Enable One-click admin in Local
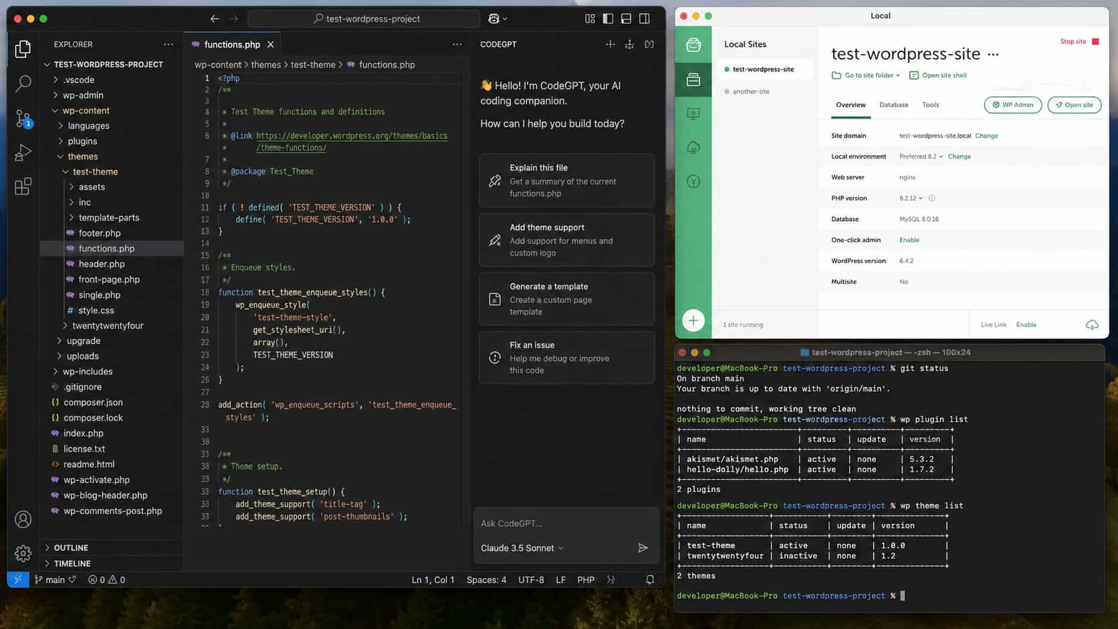This screenshot has width=1118, height=629. 909,240
